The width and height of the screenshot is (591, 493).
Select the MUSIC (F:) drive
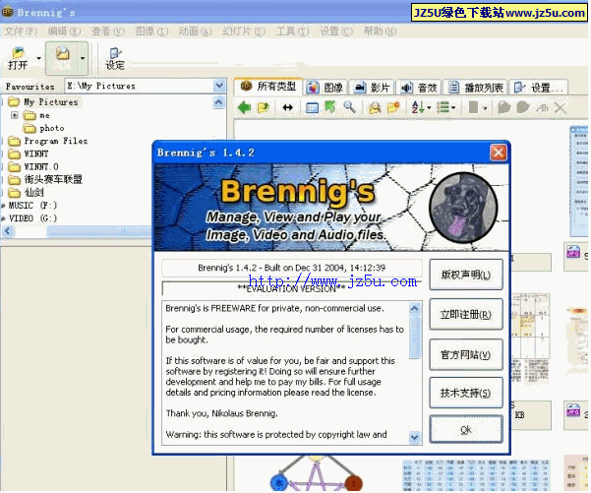pos(32,206)
